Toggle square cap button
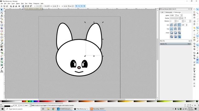 pyautogui.click(x=179, y=29)
